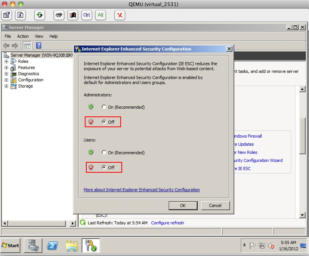
Task: Click the network tray icon
Action: click(262, 246)
